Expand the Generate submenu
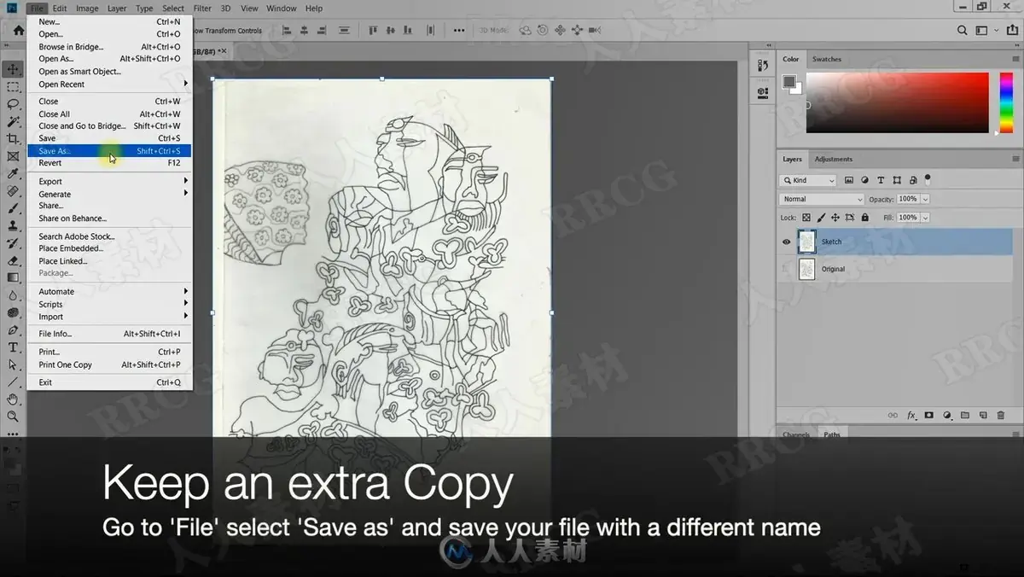 [109, 194]
